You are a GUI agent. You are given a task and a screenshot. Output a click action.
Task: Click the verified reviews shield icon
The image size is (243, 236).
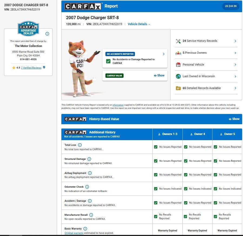(x=44, y=67)
